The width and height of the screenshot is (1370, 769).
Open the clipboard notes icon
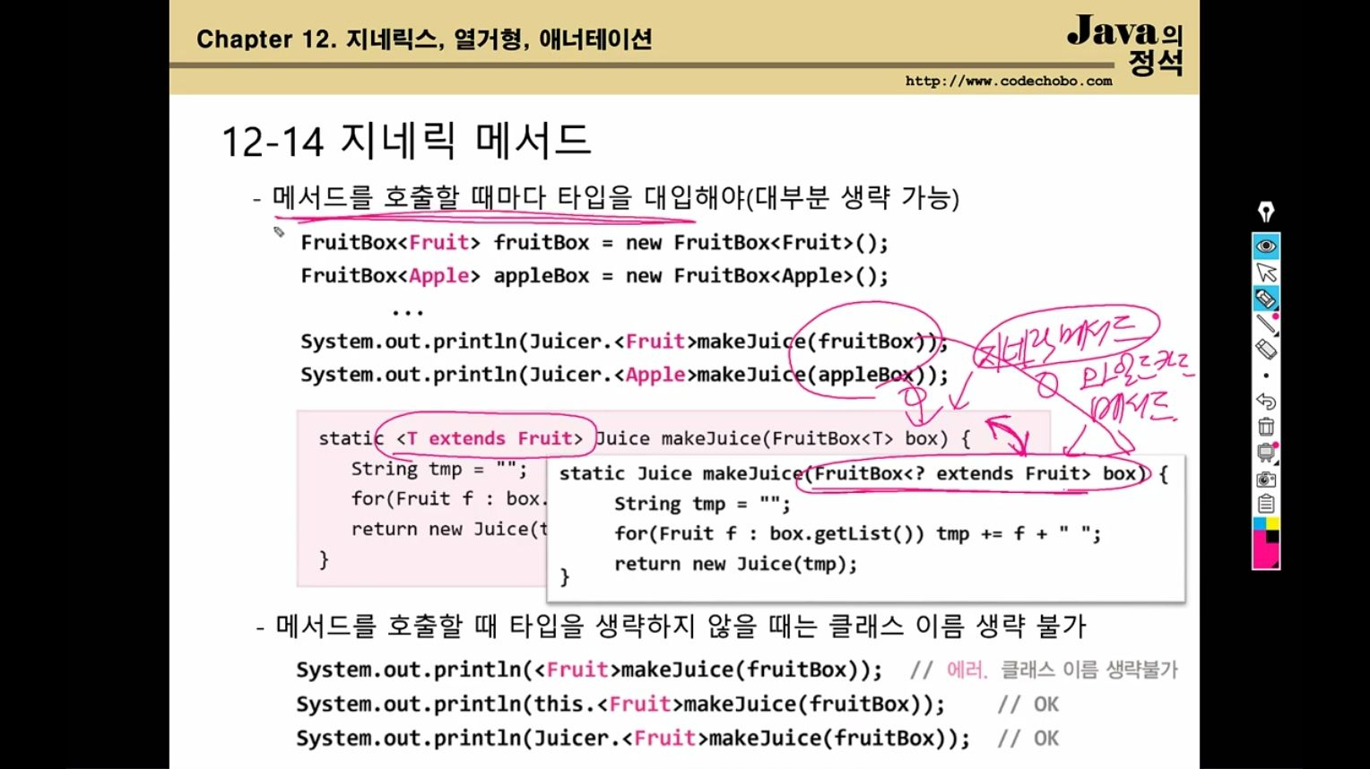pyautogui.click(x=1265, y=504)
